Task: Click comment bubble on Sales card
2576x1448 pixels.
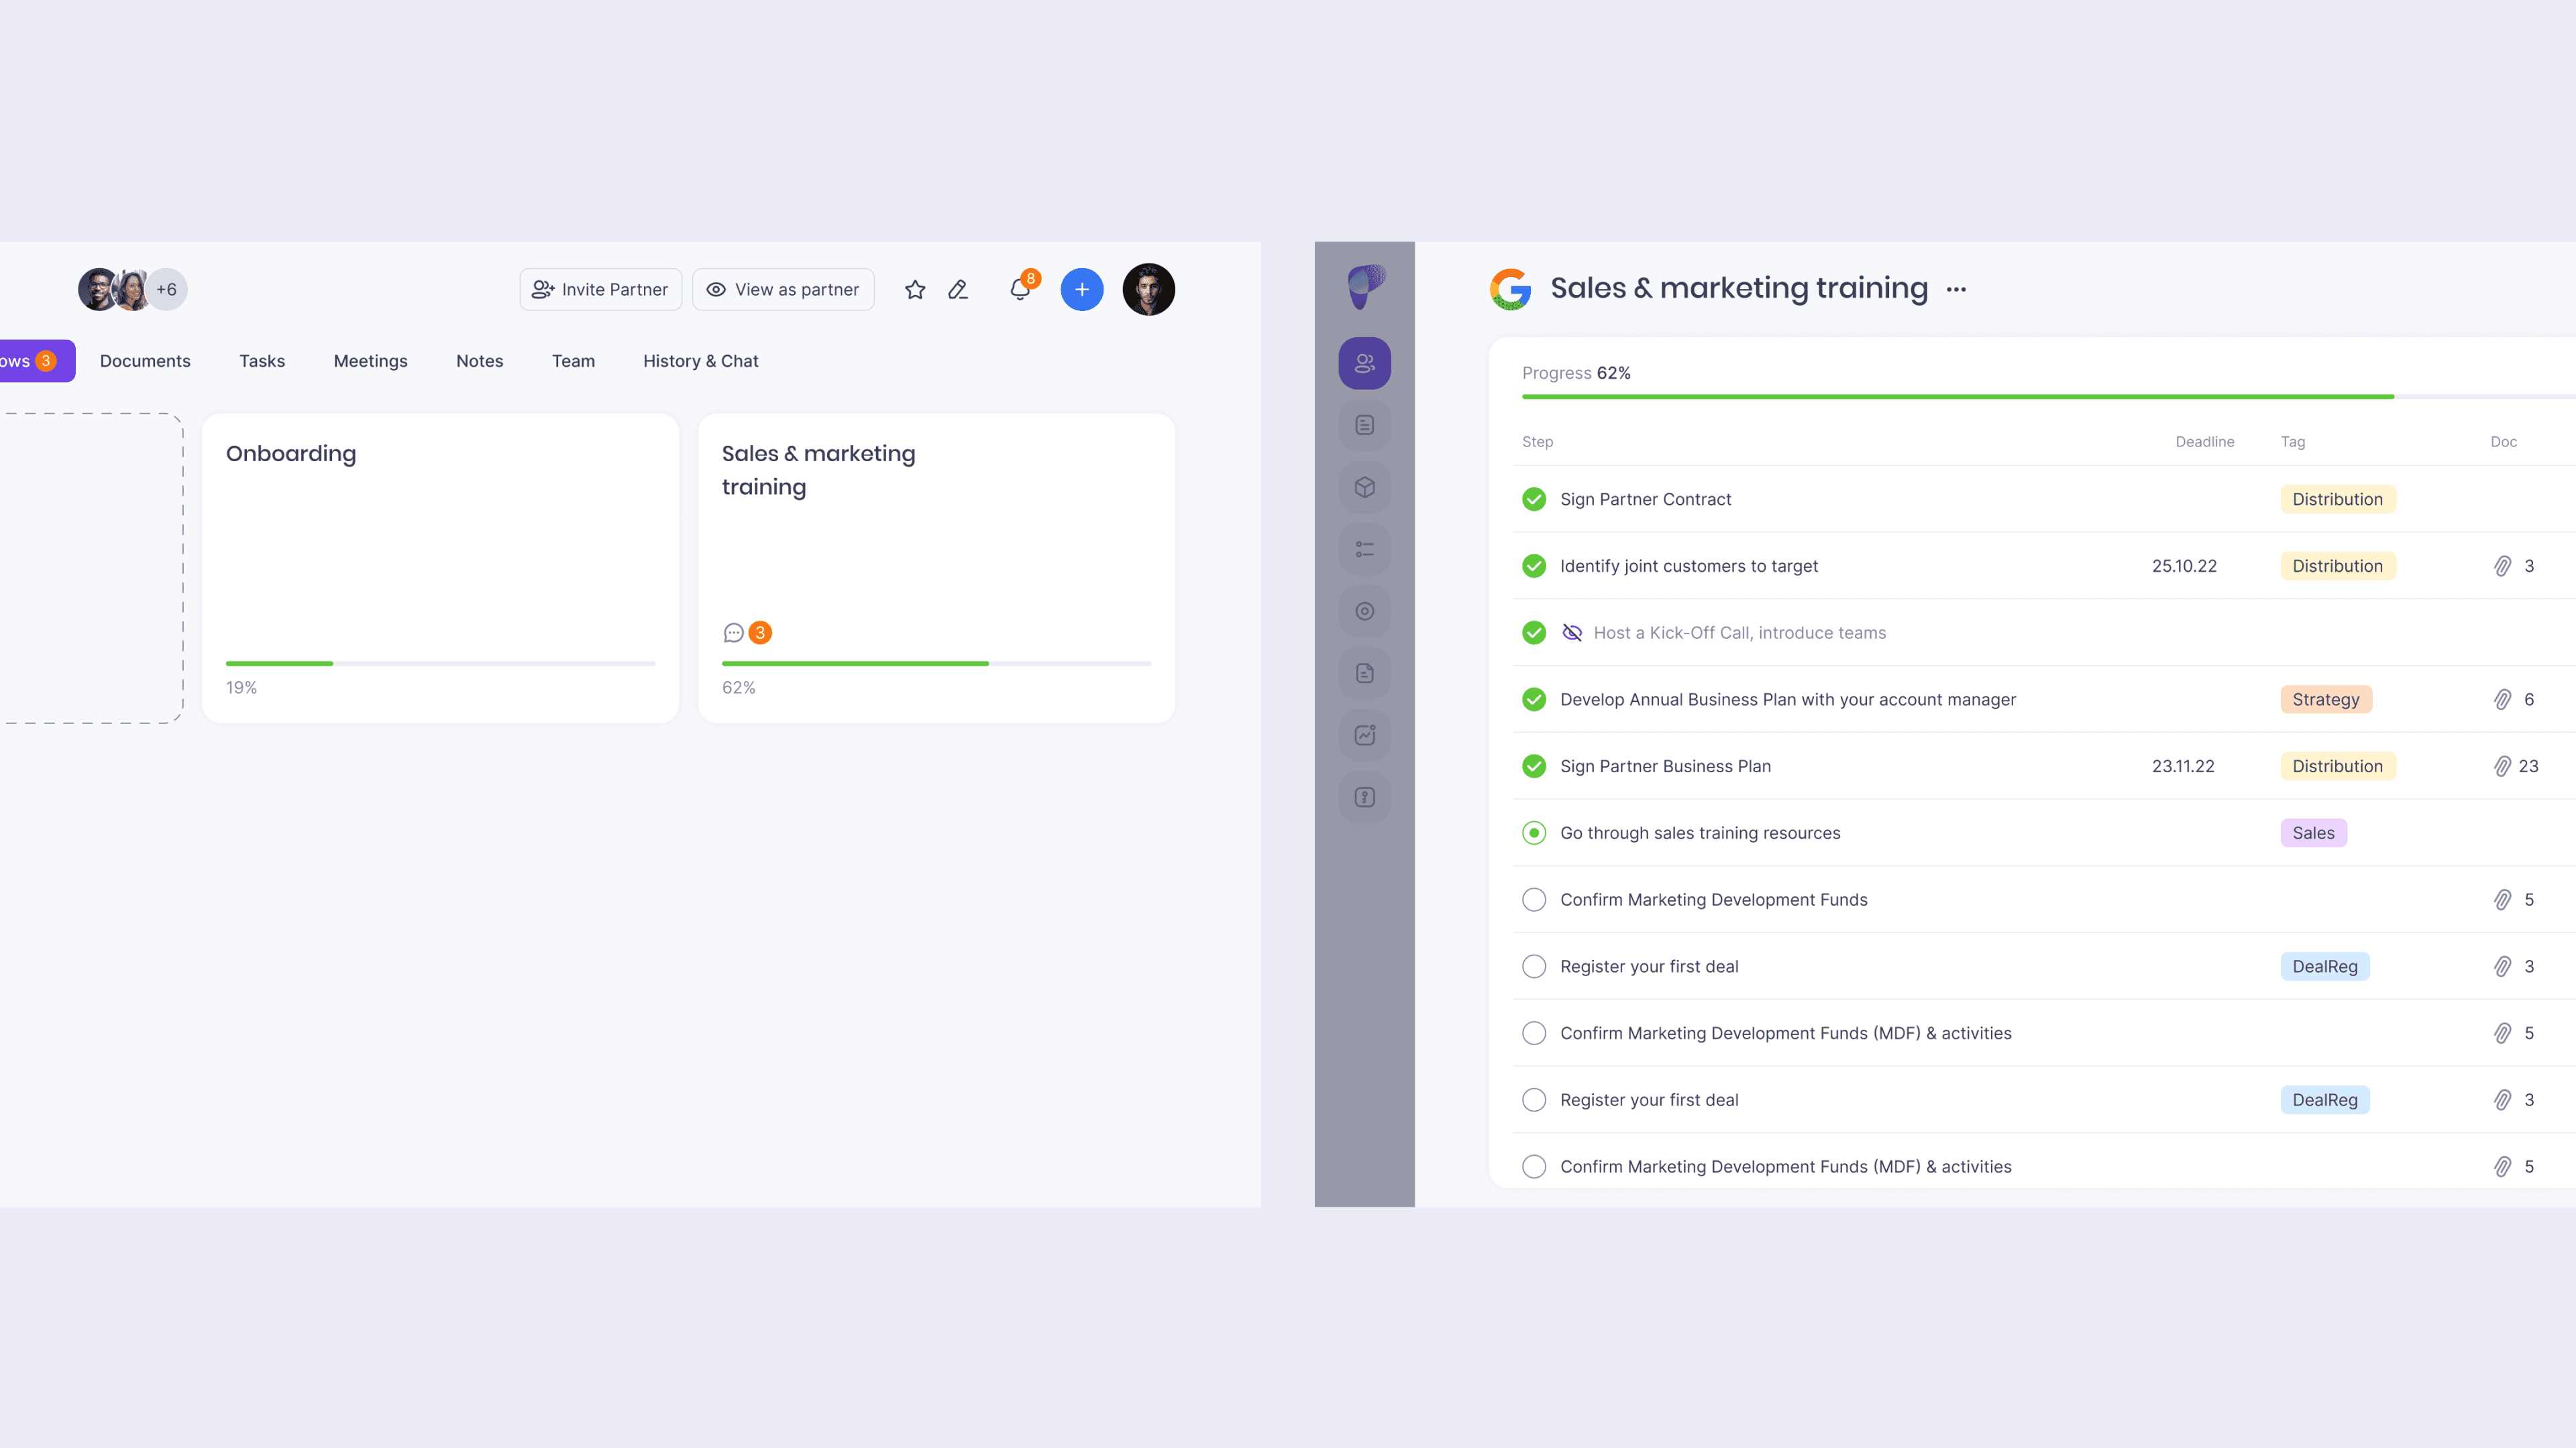Action: coord(733,633)
